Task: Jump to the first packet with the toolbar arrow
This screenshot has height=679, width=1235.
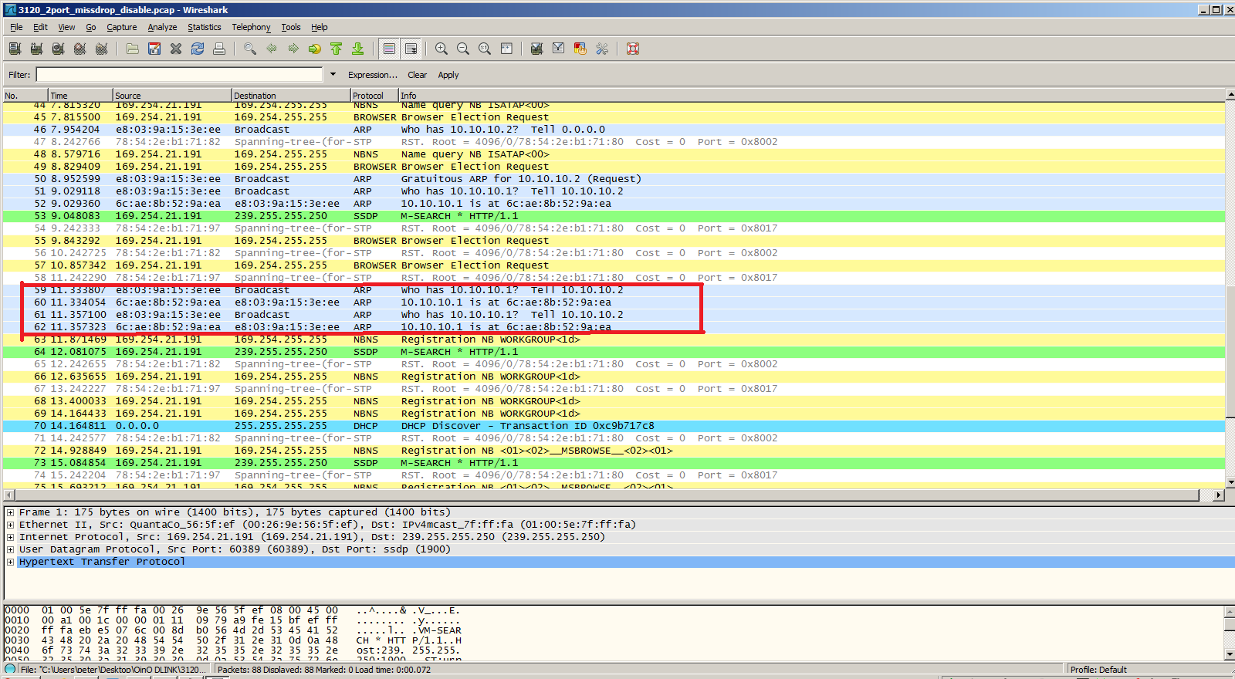Action: tap(337, 49)
